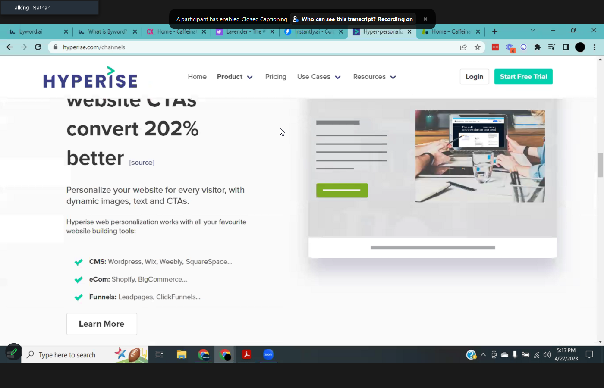Open the Extensions puzzle piece icon

(x=537, y=47)
